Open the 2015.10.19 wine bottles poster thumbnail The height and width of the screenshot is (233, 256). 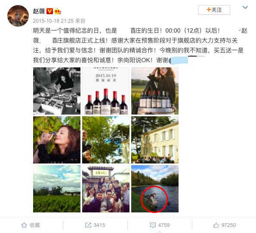(x=106, y=91)
